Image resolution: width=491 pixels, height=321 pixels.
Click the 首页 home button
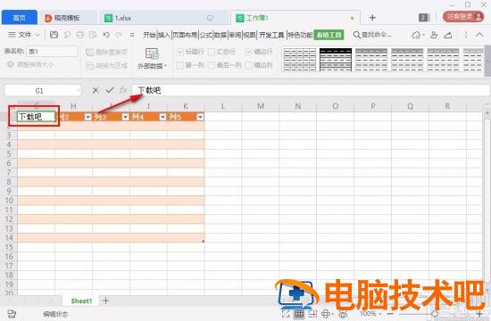tap(20, 18)
